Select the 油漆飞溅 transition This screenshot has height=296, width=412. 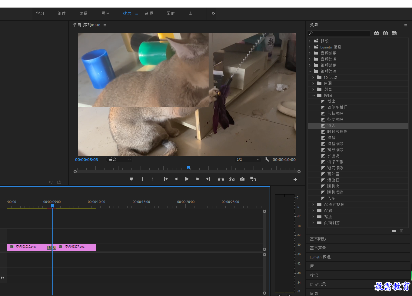[x=335, y=162]
